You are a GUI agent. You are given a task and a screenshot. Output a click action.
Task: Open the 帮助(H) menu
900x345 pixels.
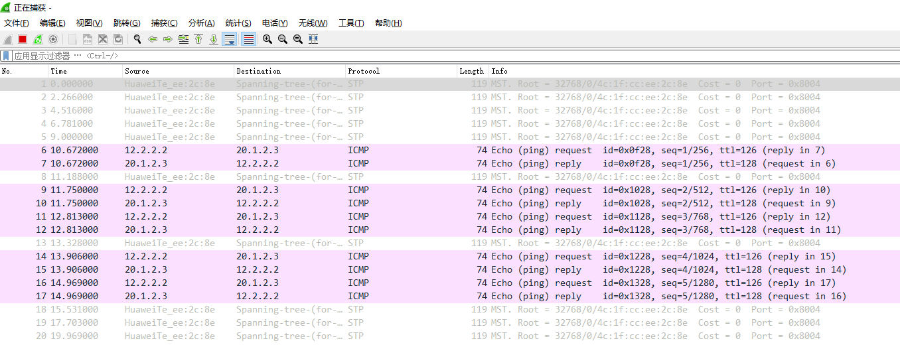pos(388,23)
